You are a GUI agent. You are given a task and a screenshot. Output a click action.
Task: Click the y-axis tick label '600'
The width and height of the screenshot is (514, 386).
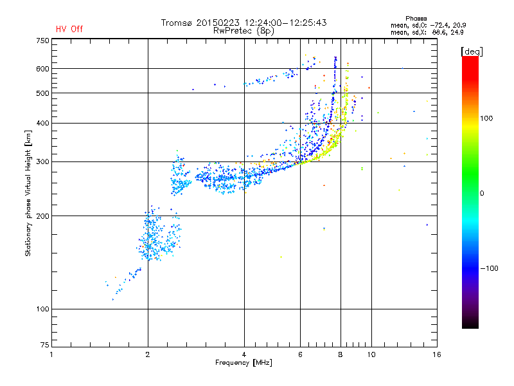pyautogui.click(x=42, y=69)
